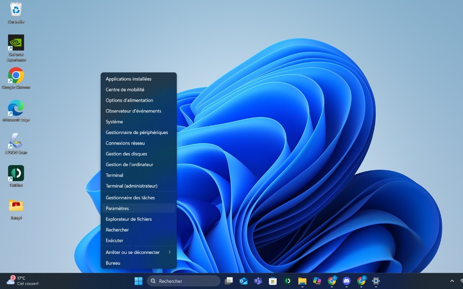Image resolution: width=463 pixels, height=289 pixels.
Task: Open Outlook from the taskbar
Action: (243, 281)
